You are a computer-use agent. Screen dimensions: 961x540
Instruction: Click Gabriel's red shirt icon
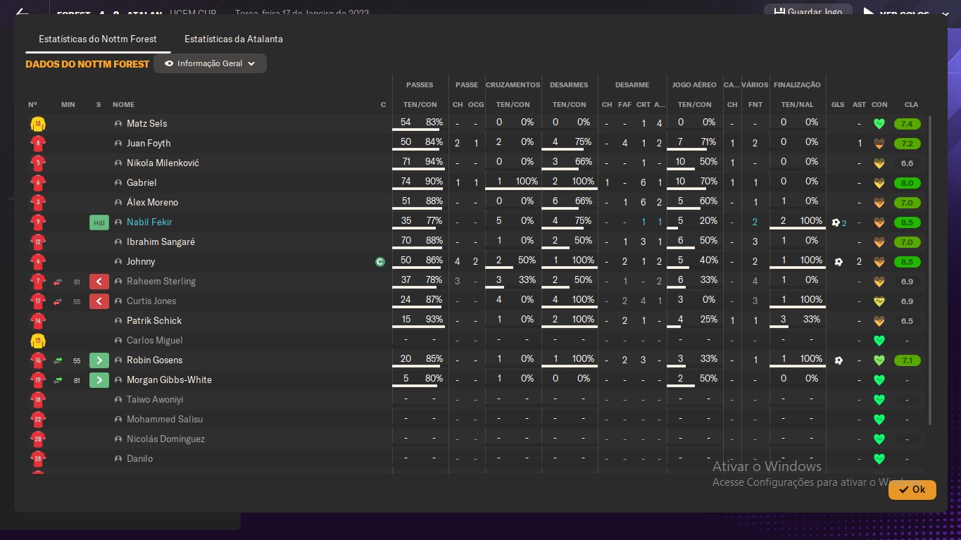point(38,183)
